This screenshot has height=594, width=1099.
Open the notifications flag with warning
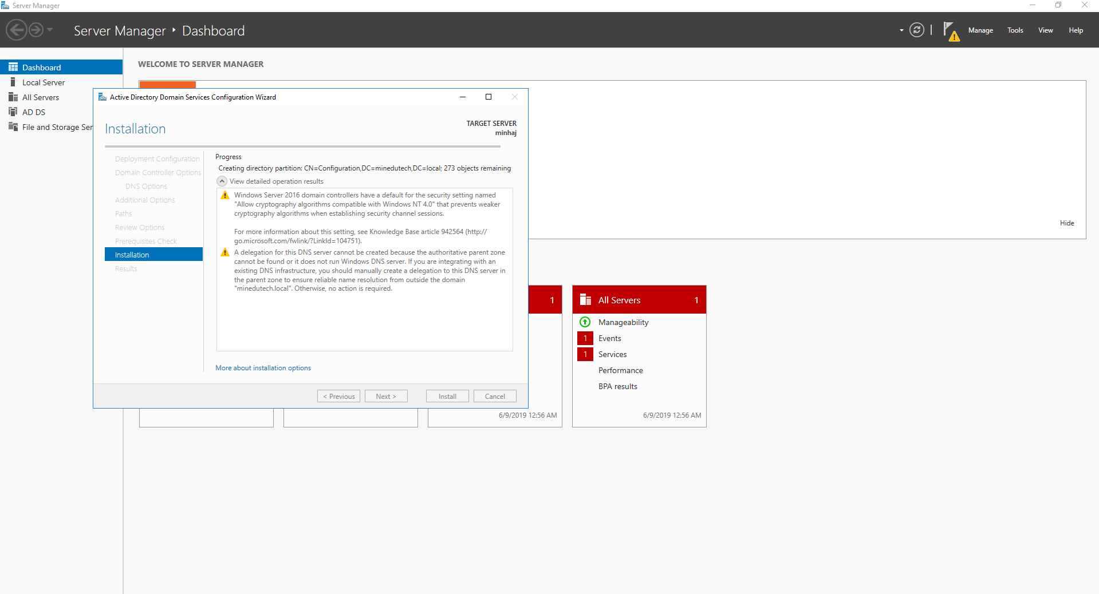tap(950, 31)
